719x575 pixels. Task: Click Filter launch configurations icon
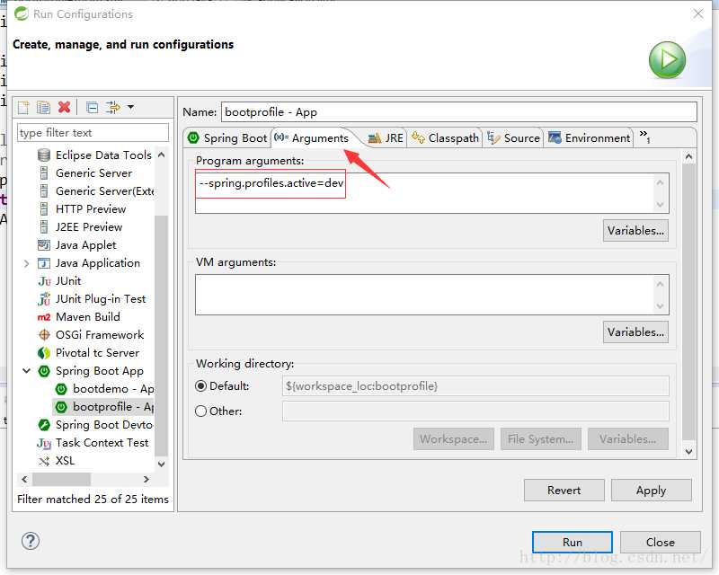(x=113, y=107)
